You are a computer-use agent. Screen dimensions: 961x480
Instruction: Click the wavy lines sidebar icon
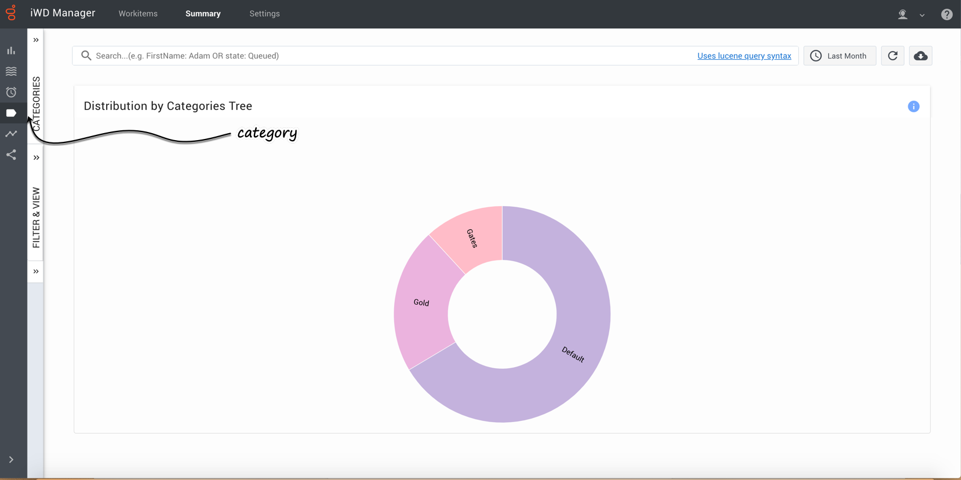click(11, 71)
